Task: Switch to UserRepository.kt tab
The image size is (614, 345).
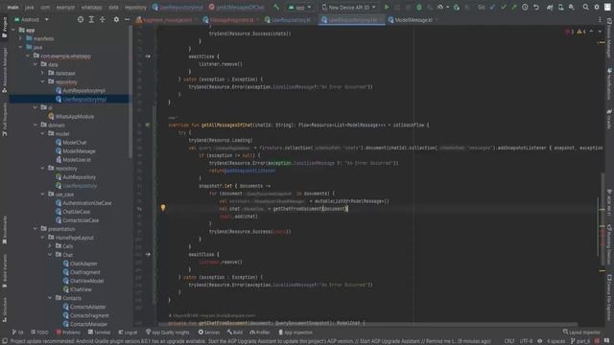Action: [x=290, y=19]
